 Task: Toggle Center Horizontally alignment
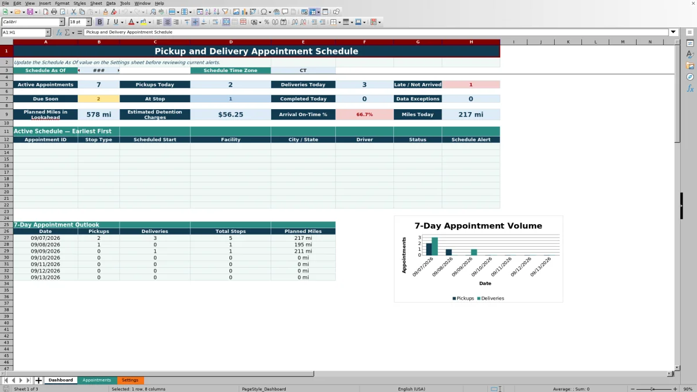tap(167, 22)
